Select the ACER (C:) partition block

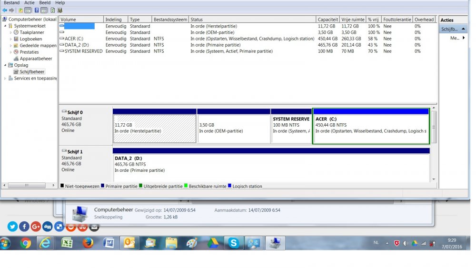(x=371, y=126)
